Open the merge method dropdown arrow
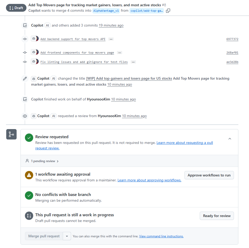Screen dimensions: 249x248 (67, 236)
